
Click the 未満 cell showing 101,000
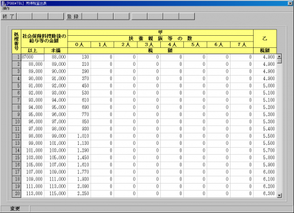pos(56,143)
